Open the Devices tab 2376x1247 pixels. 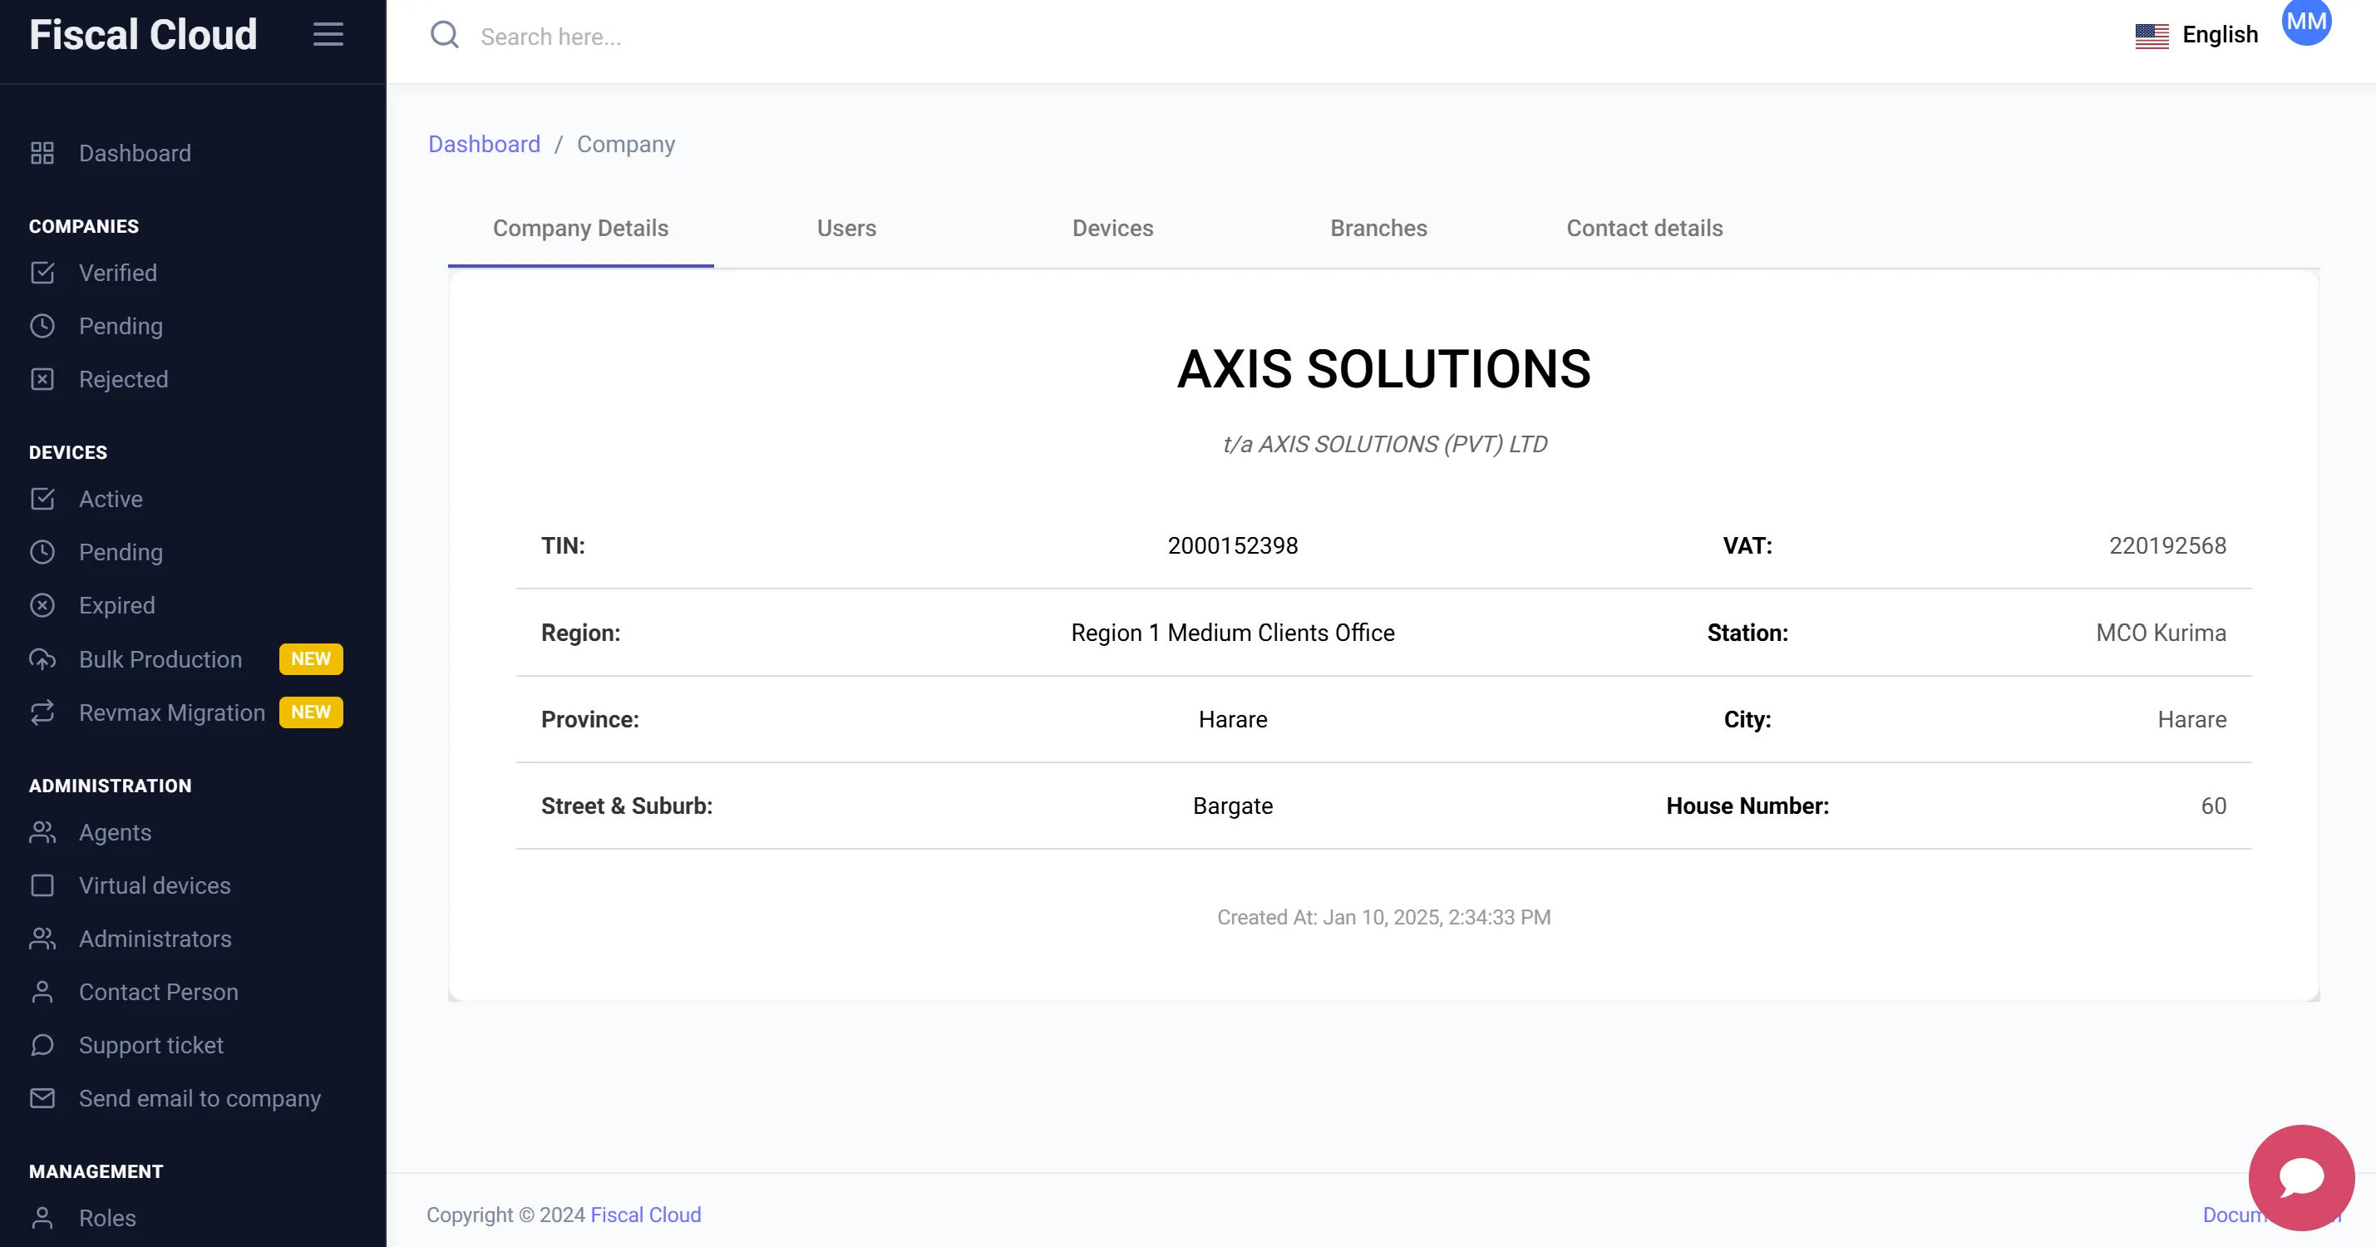[1112, 229]
